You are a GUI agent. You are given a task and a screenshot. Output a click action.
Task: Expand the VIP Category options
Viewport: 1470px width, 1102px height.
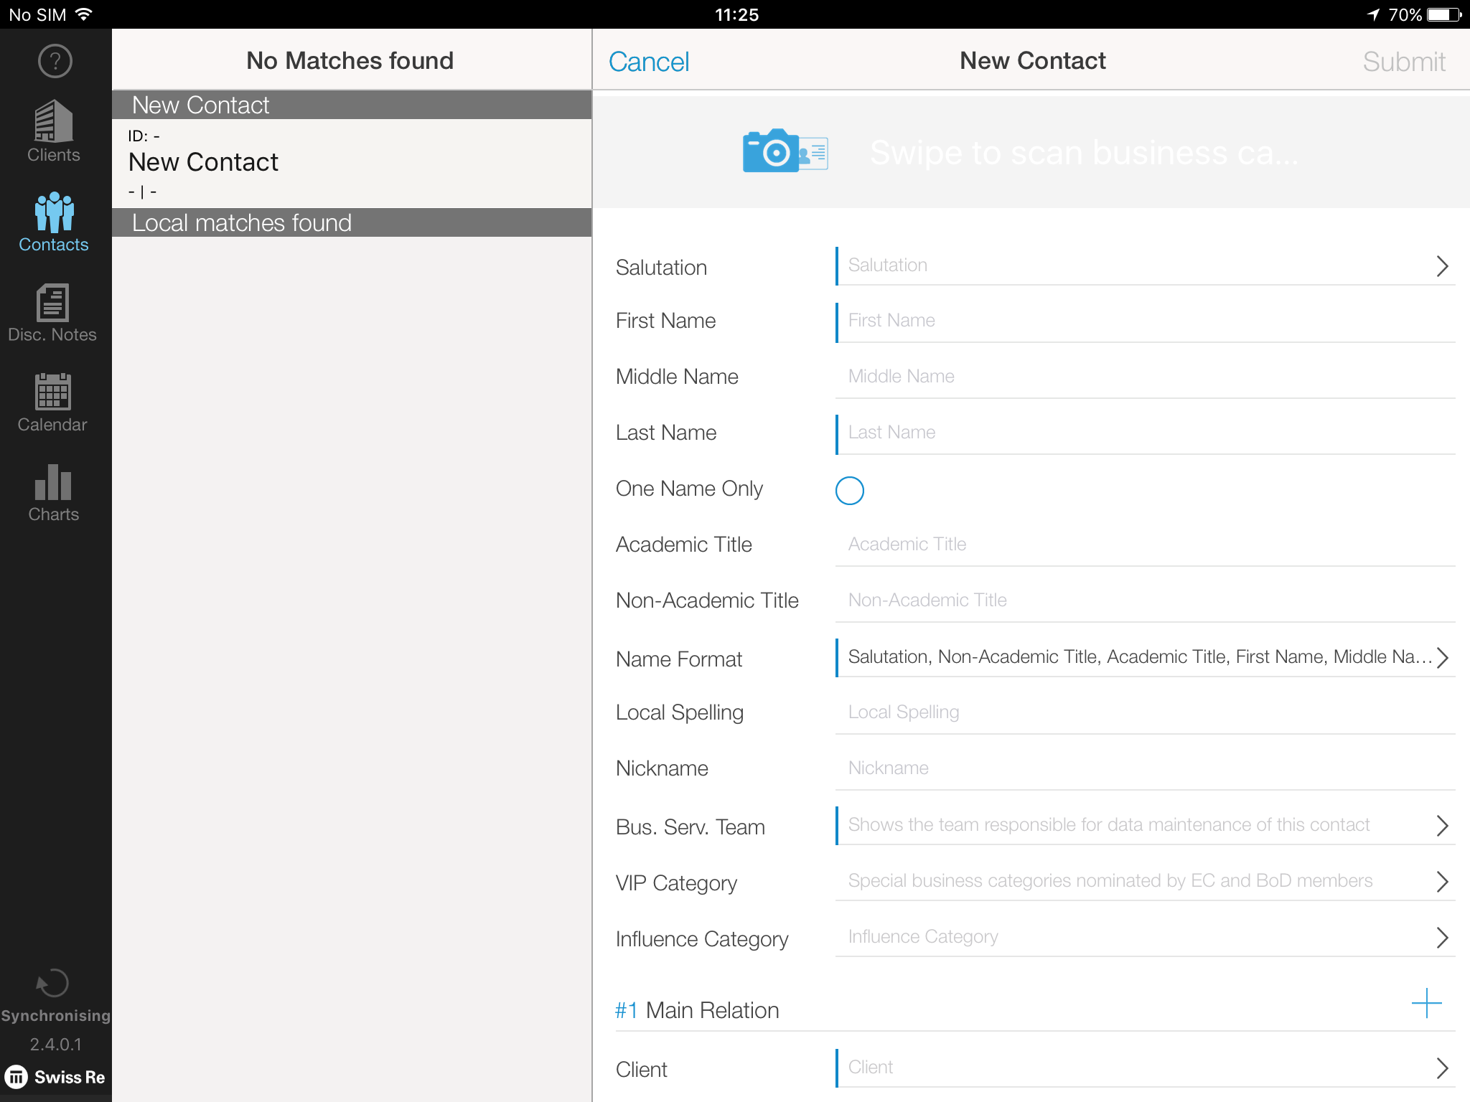tap(1146, 881)
